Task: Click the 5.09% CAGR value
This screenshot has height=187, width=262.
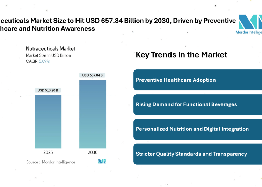Action: [x=44, y=61]
